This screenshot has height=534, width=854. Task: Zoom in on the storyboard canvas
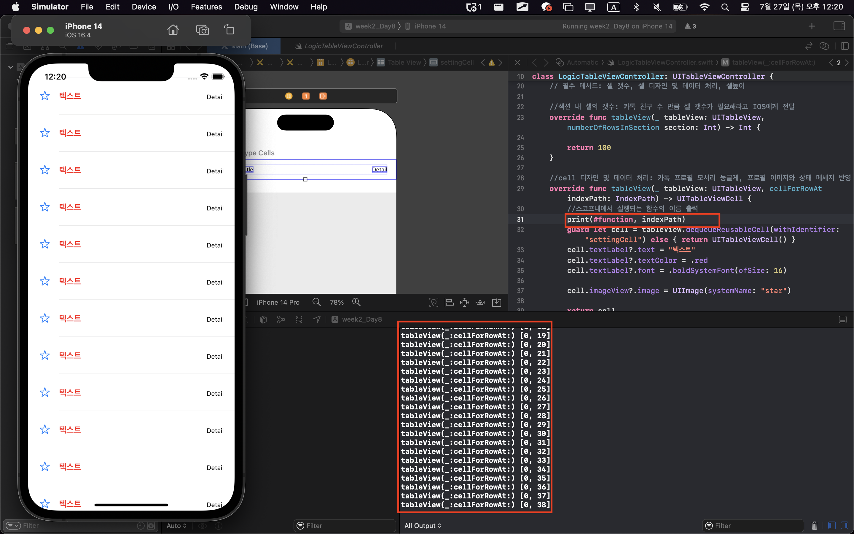[356, 302]
